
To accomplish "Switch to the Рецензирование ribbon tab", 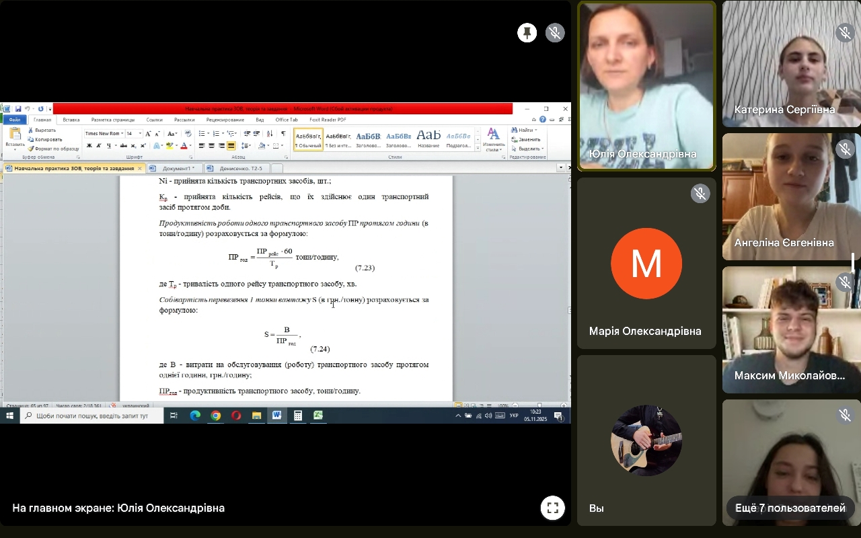I will click(225, 120).
